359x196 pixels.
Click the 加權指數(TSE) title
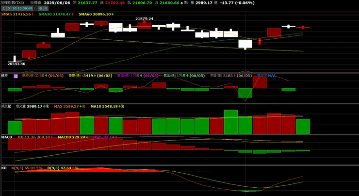(x=13, y=3)
